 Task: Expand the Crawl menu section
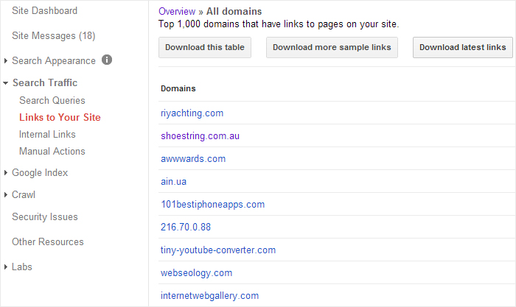tap(23, 195)
